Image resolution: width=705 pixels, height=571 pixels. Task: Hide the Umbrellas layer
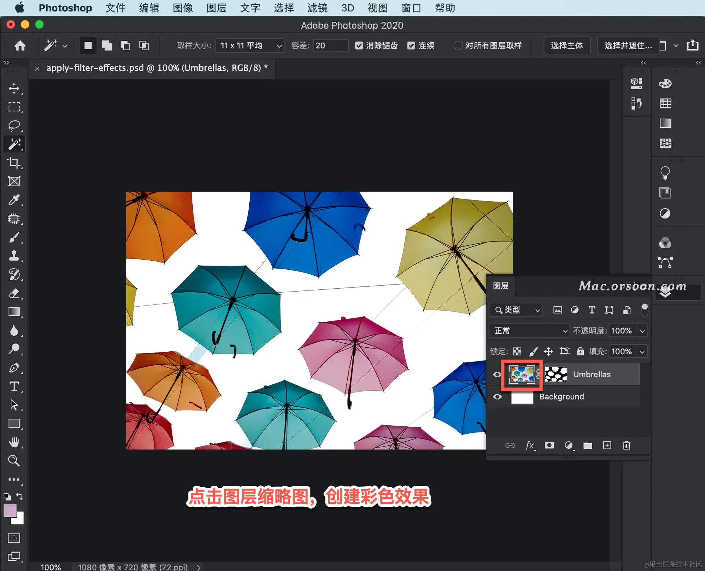pyautogui.click(x=497, y=375)
